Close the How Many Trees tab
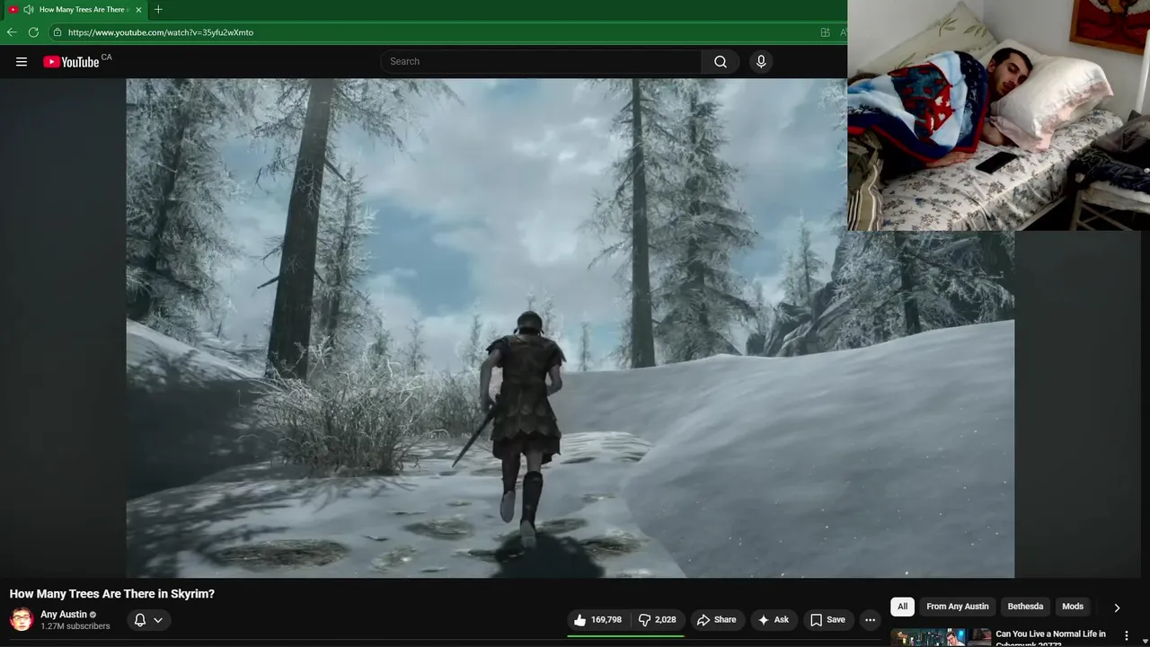Screen dimensions: 1150x647 tap(138, 9)
